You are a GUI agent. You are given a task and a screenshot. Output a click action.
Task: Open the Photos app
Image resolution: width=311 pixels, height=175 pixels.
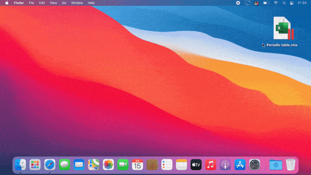(108, 165)
